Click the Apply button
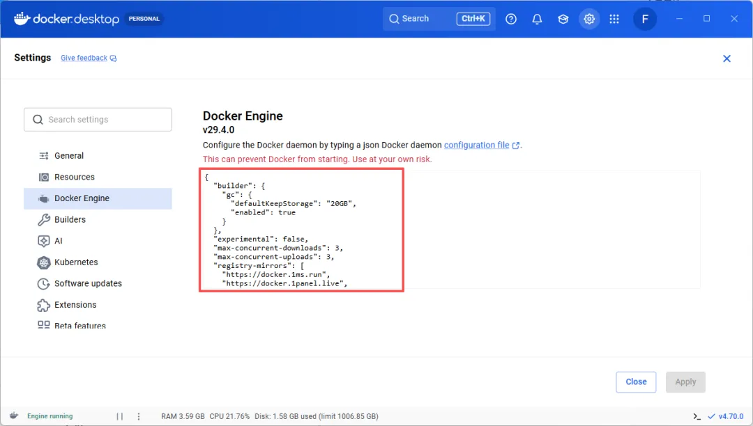This screenshot has height=426, width=753. pos(685,382)
